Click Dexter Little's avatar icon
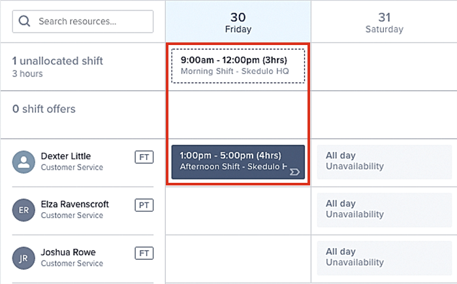The height and width of the screenshot is (284, 457). pos(24,162)
